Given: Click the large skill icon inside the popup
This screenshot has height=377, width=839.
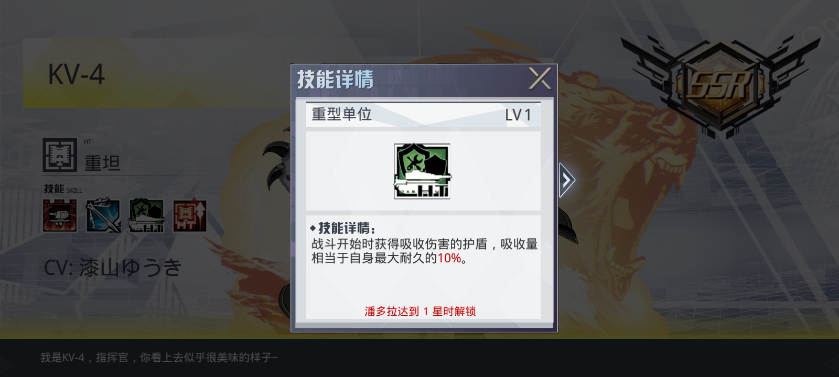Looking at the screenshot, I should pos(422,171).
